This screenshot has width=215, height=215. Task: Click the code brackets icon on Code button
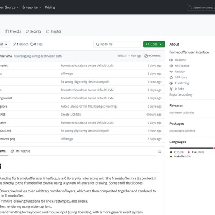148,44
